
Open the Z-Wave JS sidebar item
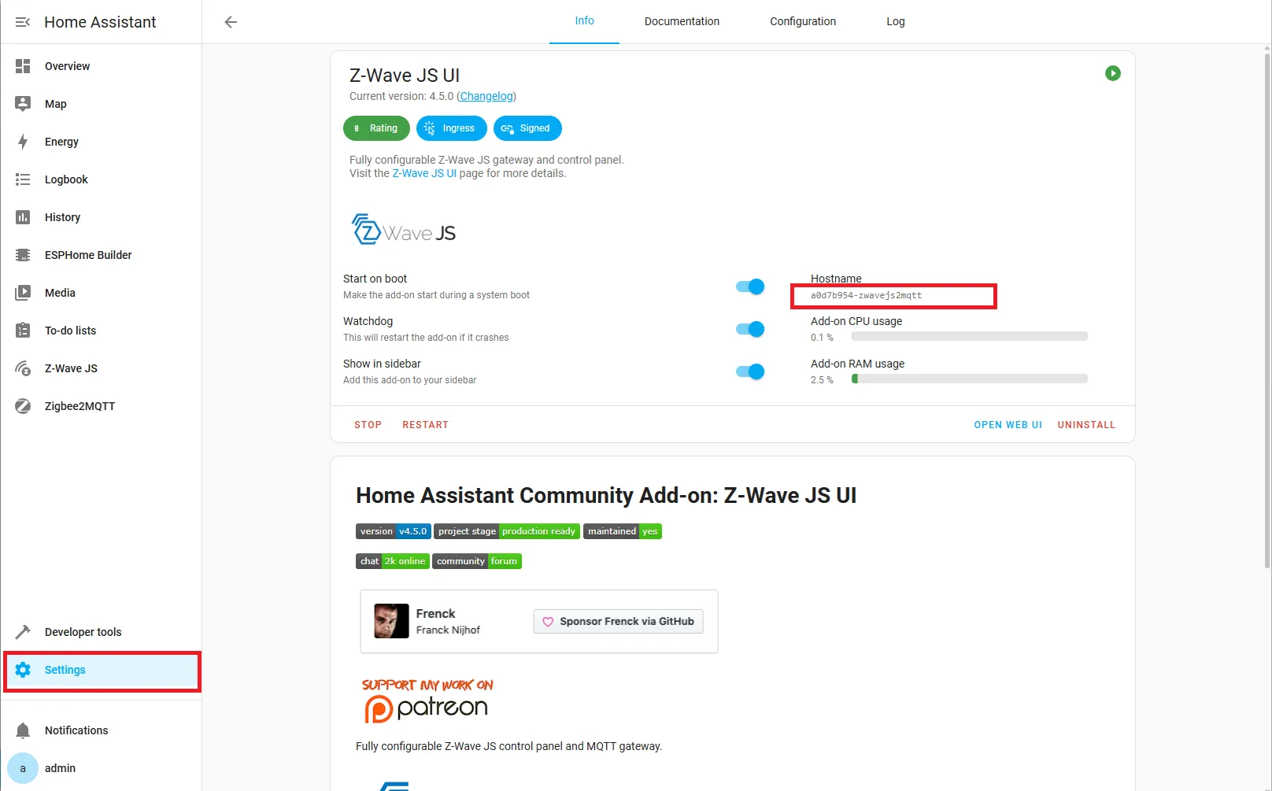coord(71,368)
